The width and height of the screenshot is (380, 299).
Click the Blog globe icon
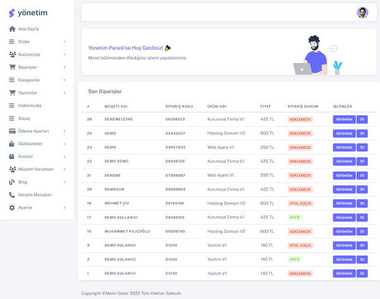[x=12, y=182]
